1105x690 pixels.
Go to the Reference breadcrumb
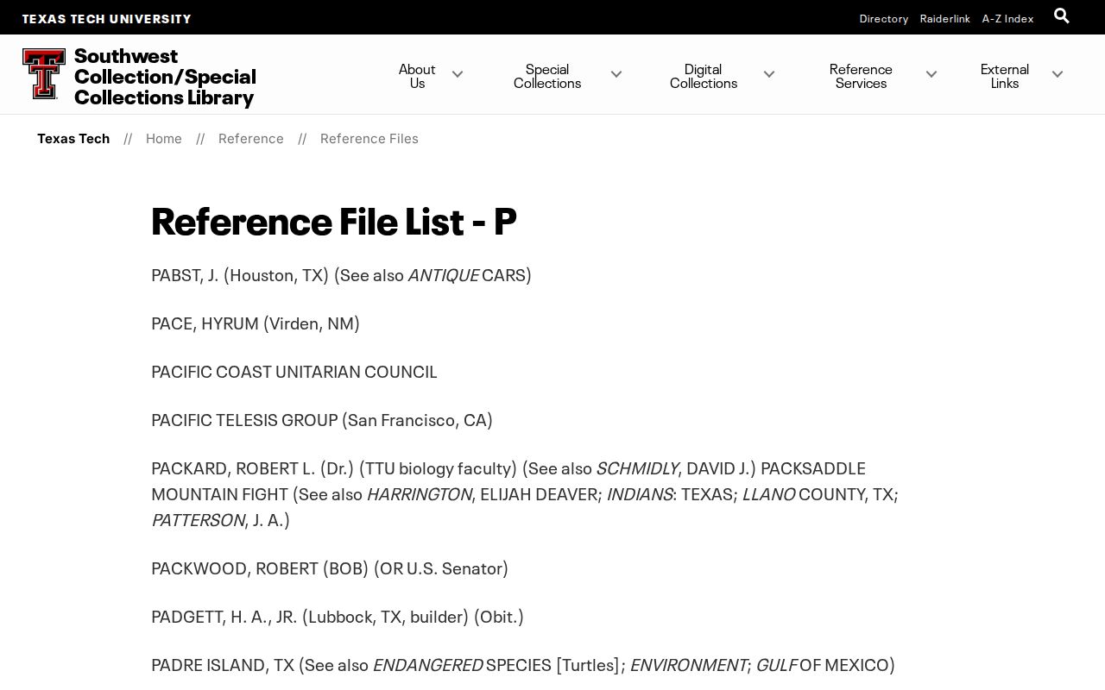[251, 138]
